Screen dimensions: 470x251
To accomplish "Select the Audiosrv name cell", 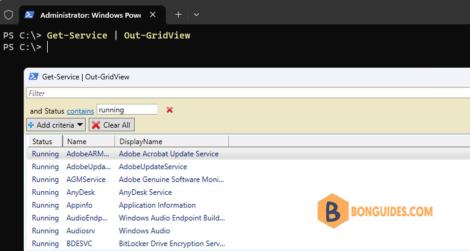I will [81, 231].
